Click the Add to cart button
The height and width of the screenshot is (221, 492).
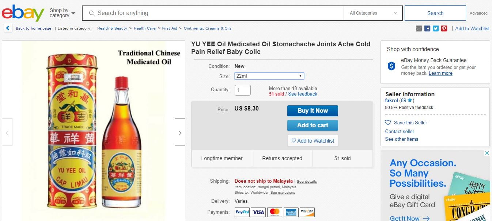coord(313,125)
